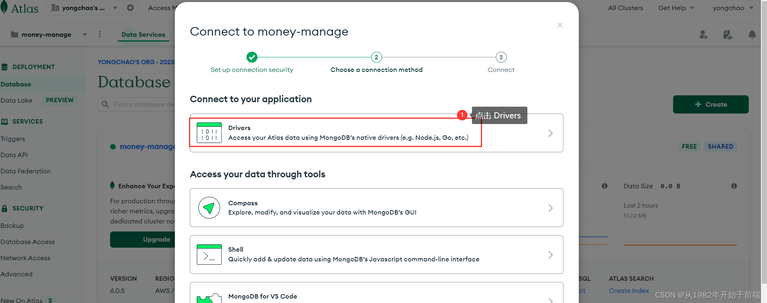This screenshot has width=767, height=303.
Task: Click chevron on Drivers row
Action: pyautogui.click(x=550, y=133)
